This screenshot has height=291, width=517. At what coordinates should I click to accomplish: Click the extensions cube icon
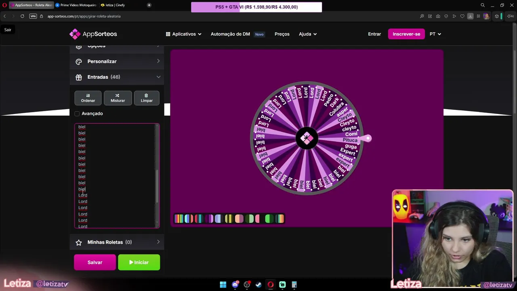pos(497,16)
